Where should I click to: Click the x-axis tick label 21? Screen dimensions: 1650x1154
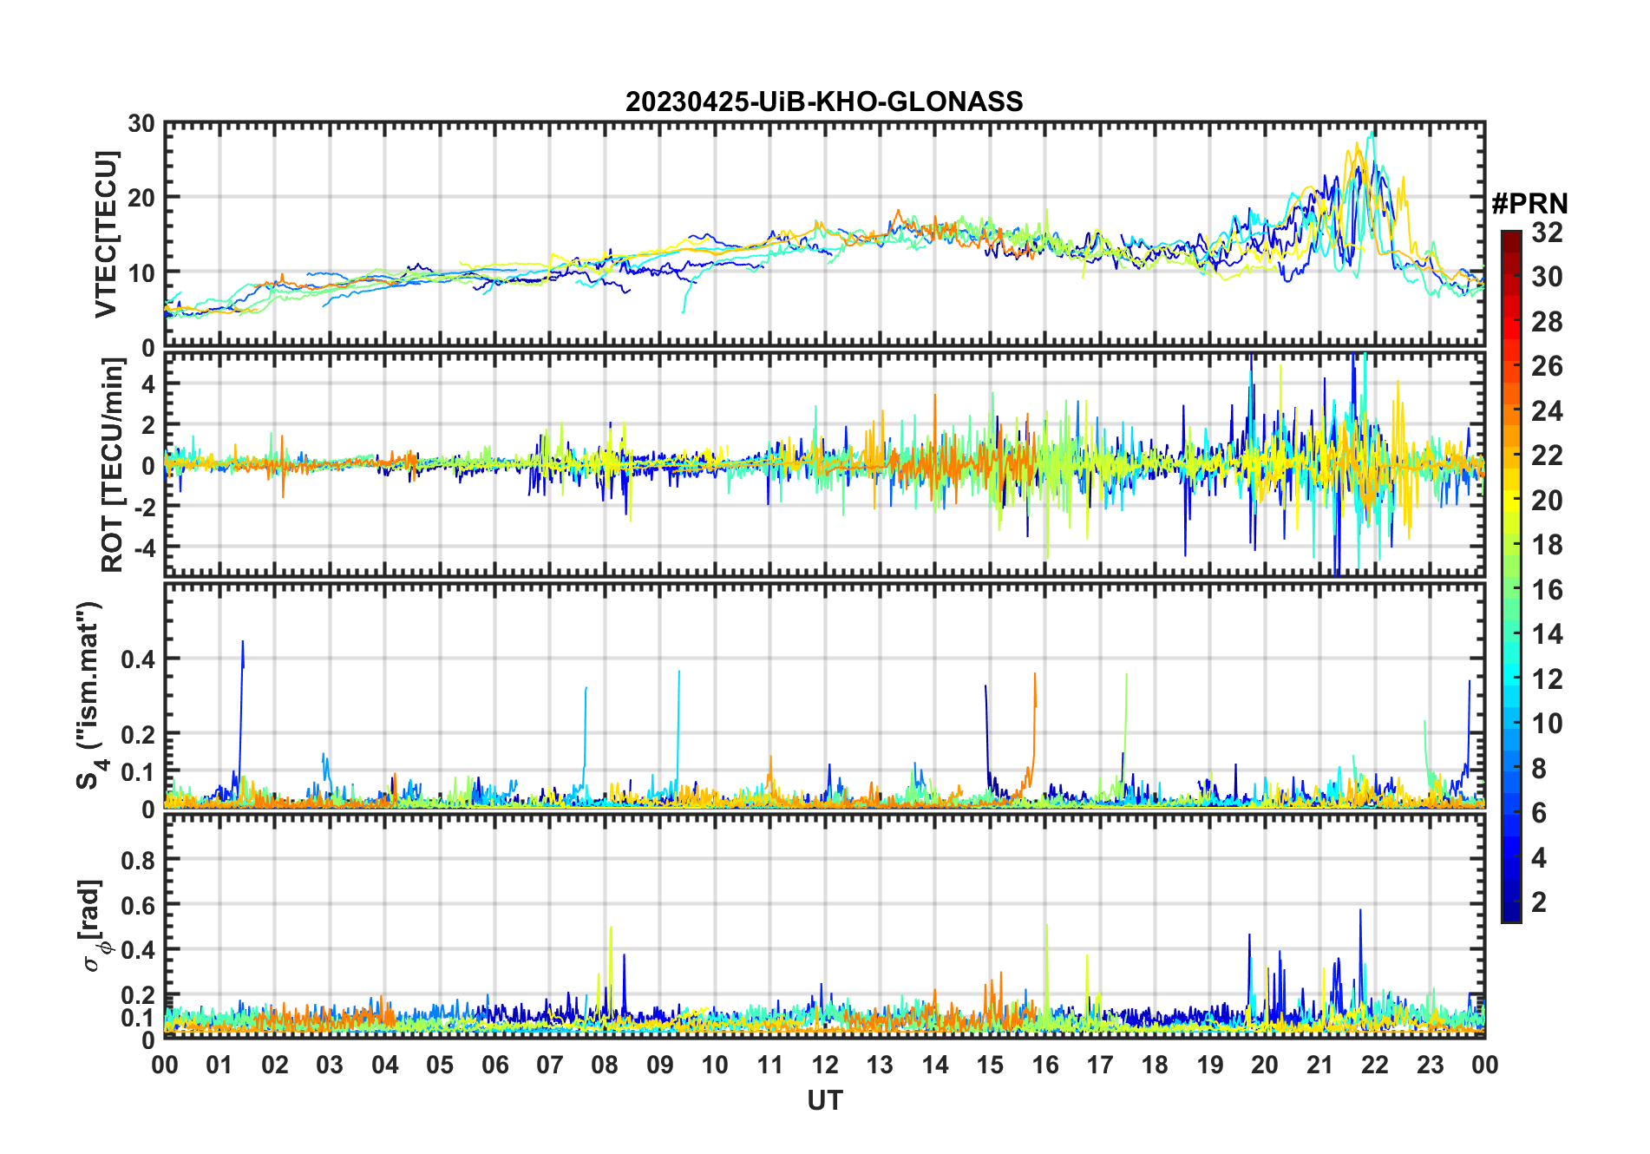coord(1319,1065)
